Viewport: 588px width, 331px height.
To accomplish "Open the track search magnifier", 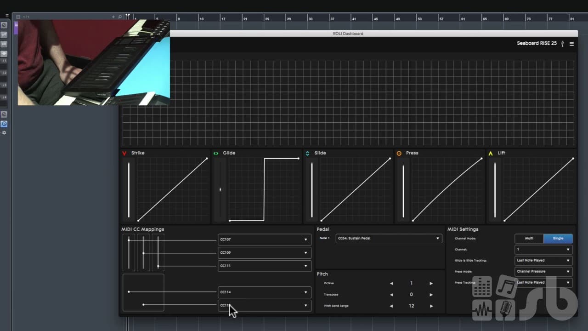I will 120,17.
